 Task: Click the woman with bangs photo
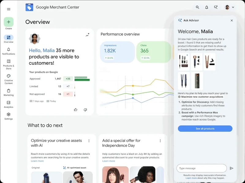coord(115,174)
